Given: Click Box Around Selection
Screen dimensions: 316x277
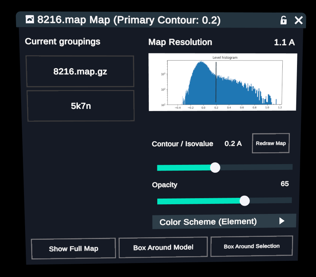Looking at the screenshot, I should (x=252, y=246).
